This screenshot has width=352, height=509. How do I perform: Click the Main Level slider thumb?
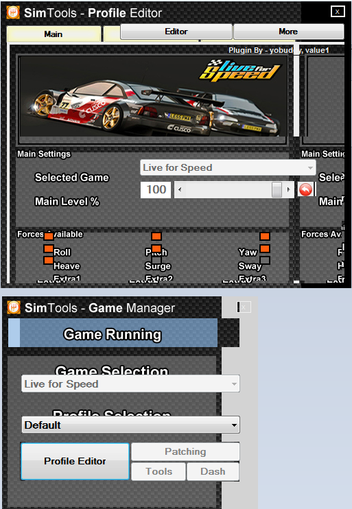coord(277,189)
